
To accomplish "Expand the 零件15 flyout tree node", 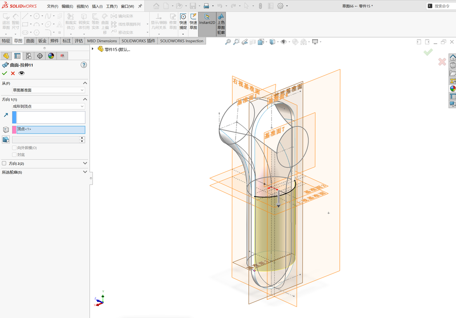I will (x=93, y=49).
